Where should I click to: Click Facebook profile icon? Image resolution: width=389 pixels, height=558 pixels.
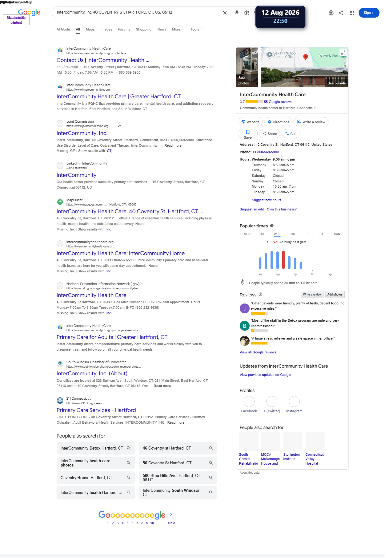249,401
